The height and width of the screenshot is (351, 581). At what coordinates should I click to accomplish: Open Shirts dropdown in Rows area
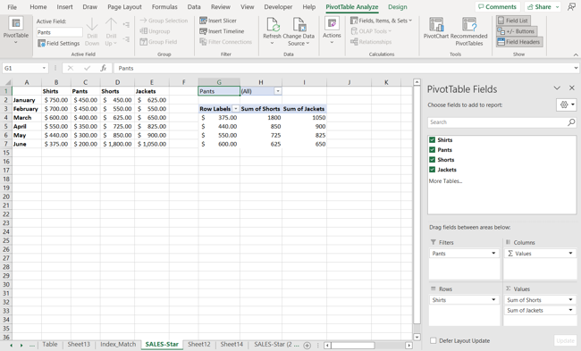(x=493, y=300)
